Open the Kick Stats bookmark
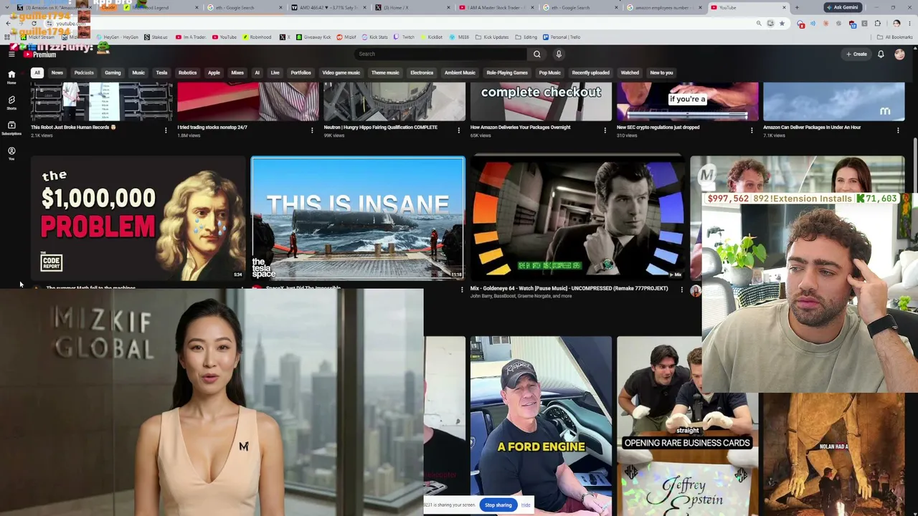The image size is (918, 516). point(375,37)
